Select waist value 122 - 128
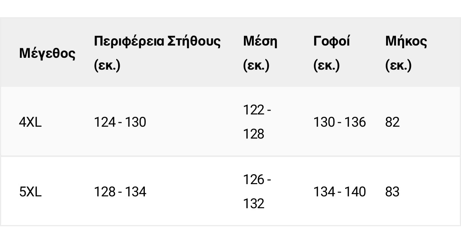Image resolution: width=461 pixels, height=240 pixels. 257,122
